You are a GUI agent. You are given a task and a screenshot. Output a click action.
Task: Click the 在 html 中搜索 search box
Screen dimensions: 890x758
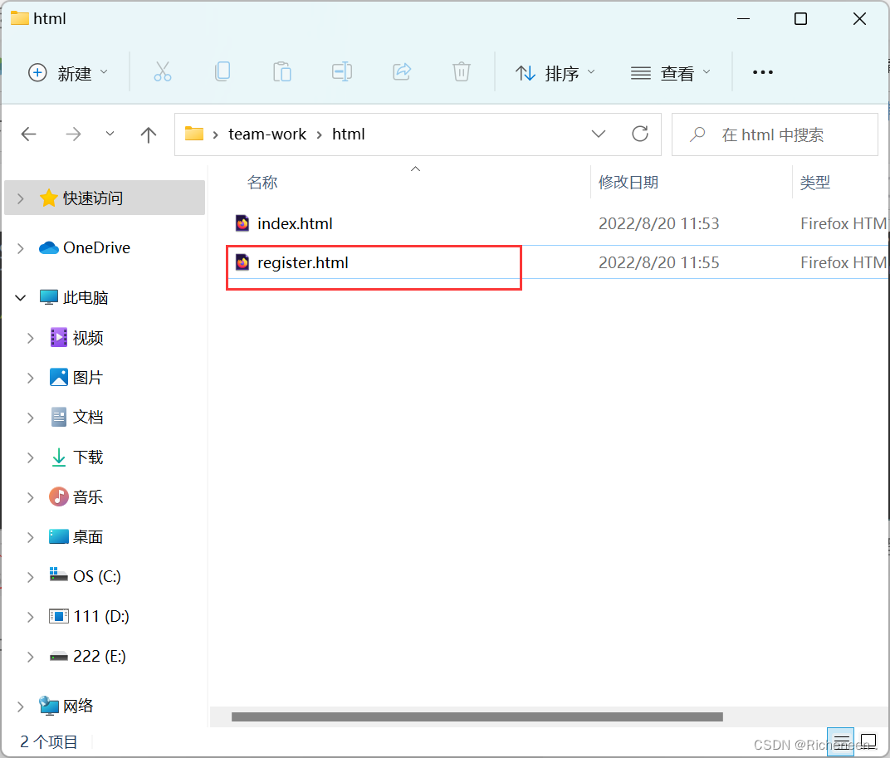[x=775, y=134]
